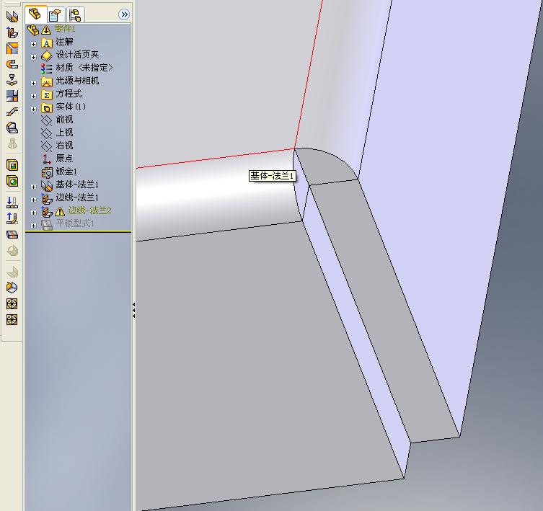The height and width of the screenshot is (511, 543).
Task: Click the warning icon beside 边线-法兰2
Action: [x=60, y=211]
